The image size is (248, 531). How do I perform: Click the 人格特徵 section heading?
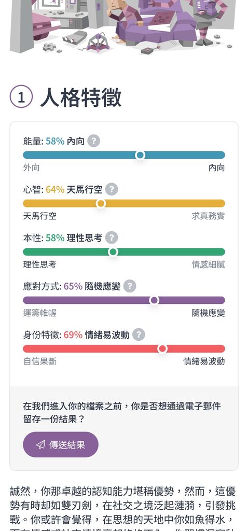(80, 97)
